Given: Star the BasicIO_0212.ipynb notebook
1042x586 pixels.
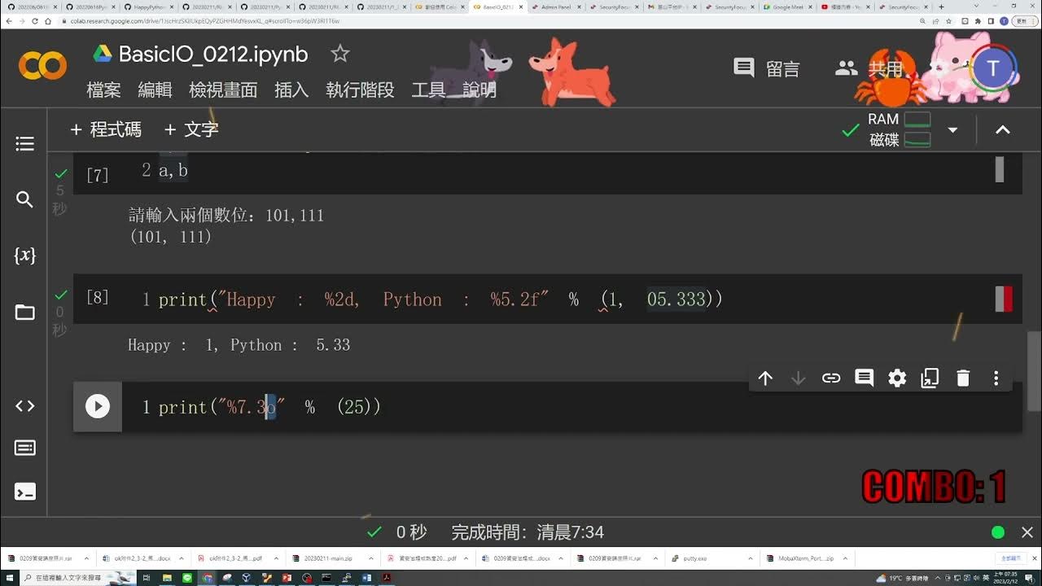Looking at the screenshot, I should (339, 55).
